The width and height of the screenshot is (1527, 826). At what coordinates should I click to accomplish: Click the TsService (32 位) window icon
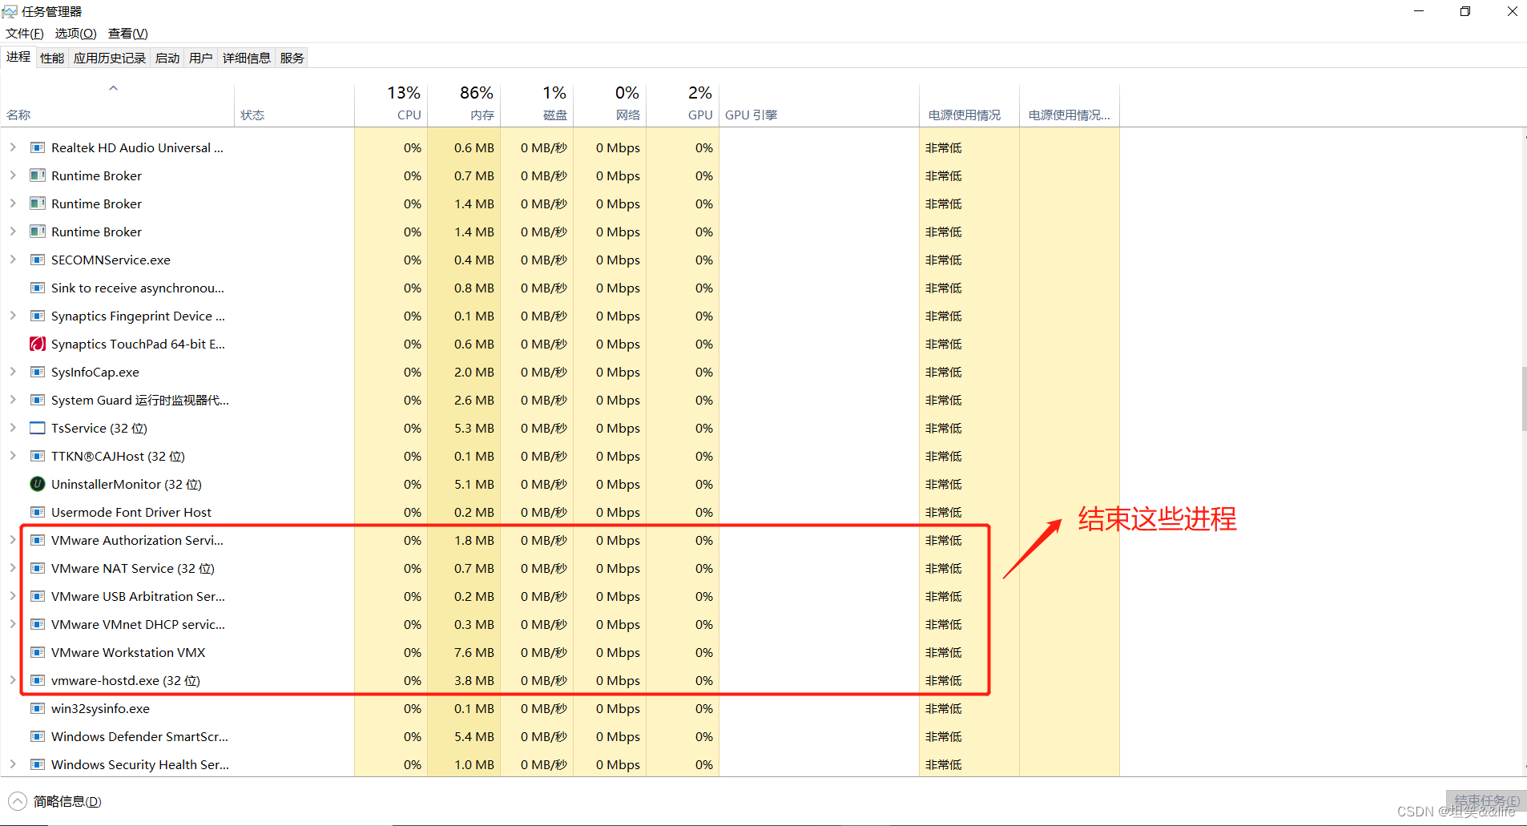click(x=37, y=428)
